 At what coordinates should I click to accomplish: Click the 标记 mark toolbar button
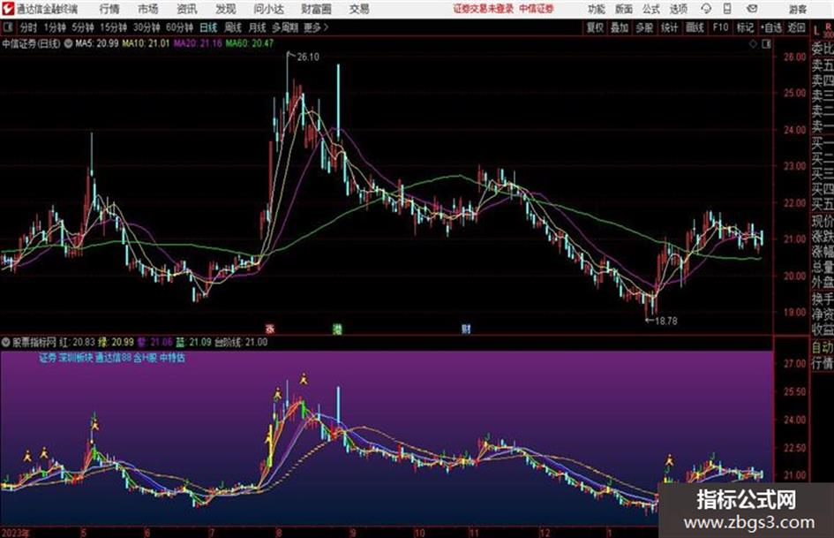click(x=745, y=27)
